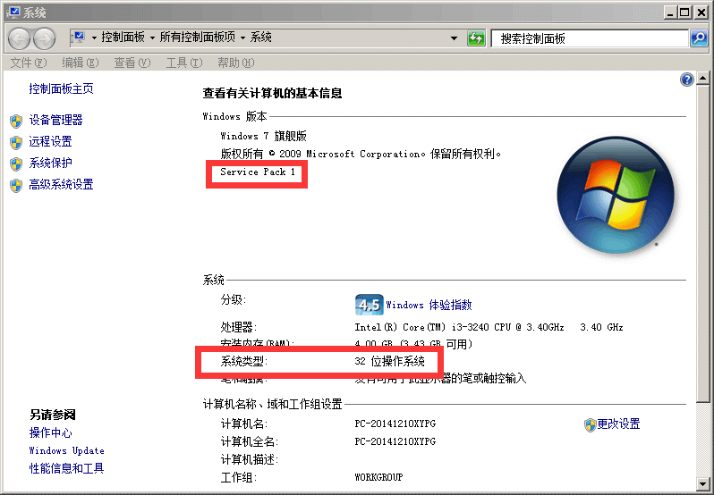Open 系统保护 link
The width and height of the screenshot is (714, 495).
coord(50,163)
